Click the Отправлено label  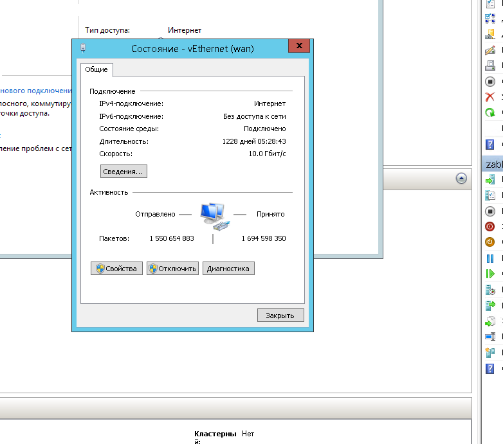pos(155,214)
